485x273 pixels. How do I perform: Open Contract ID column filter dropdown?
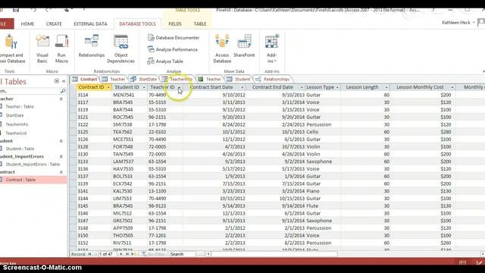[108, 88]
